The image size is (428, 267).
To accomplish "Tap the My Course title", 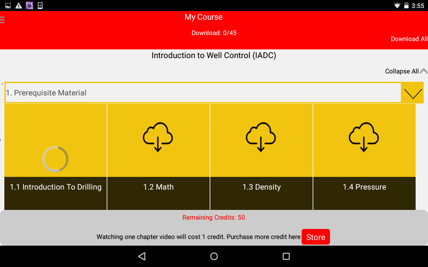I will click(x=204, y=17).
